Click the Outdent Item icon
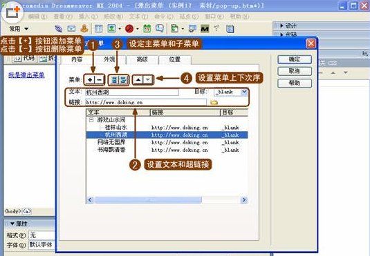The height and width of the screenshot is (256, 370). pos(114,80)
